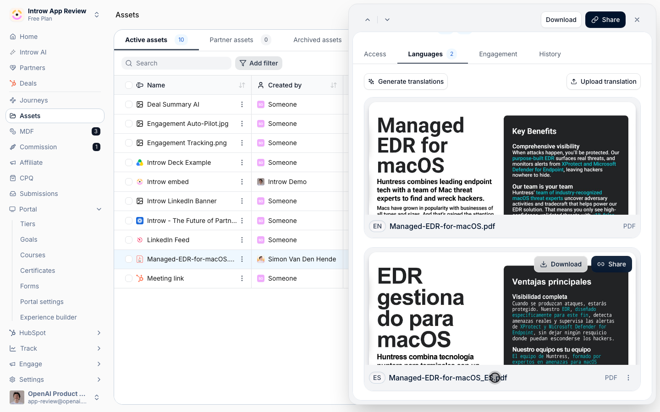660x412 pixels.
Task: Click the Introw Deck Example Google Drive icon
Action: pyautogui.click(x=140, y=163)
